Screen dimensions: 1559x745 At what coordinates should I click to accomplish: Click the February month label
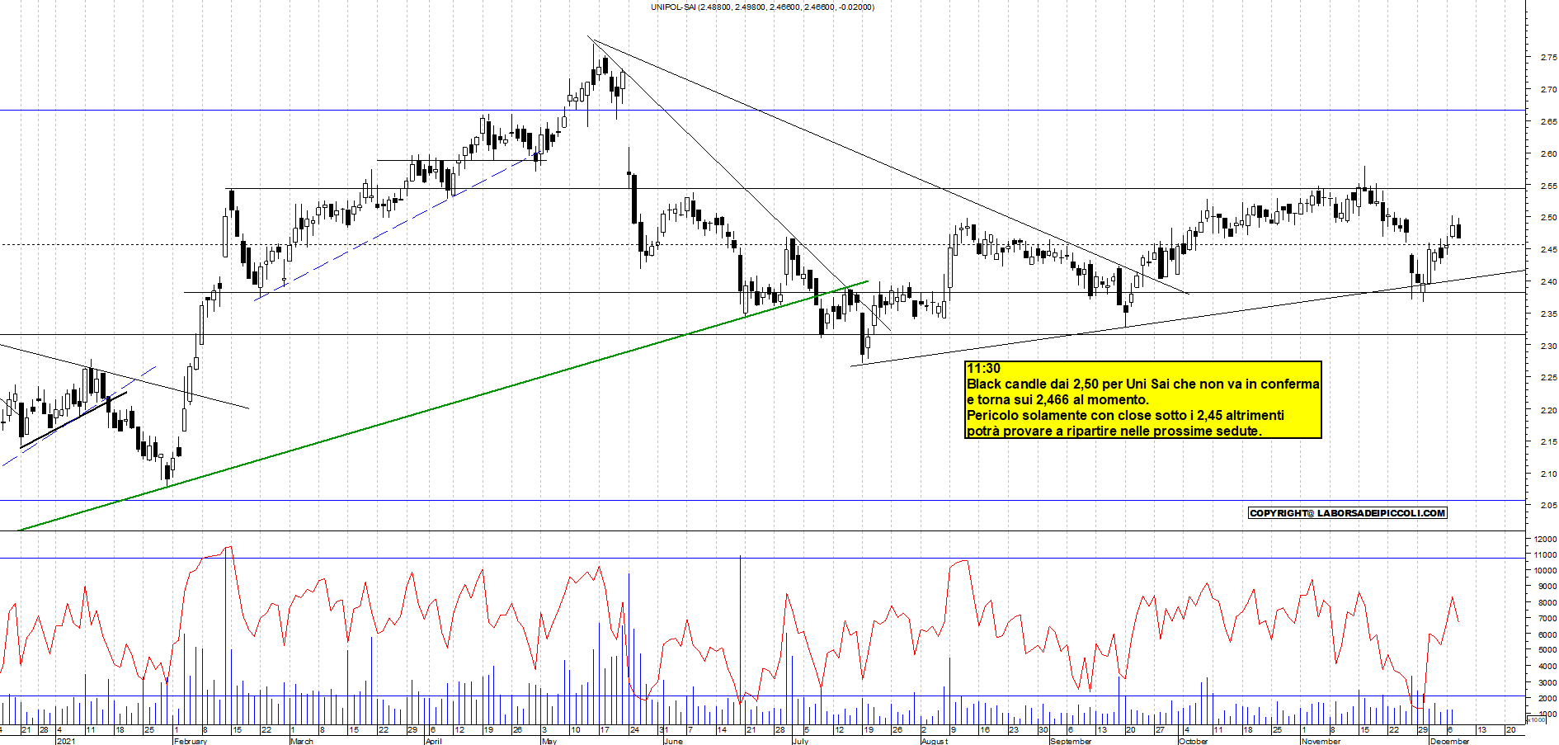click(191, 741)
